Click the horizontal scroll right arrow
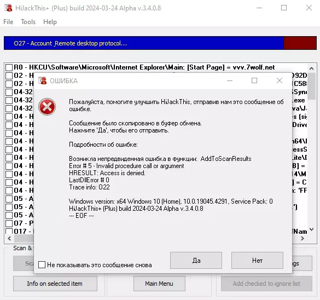The width and height of the screenshot is (320, 300). 302,238
